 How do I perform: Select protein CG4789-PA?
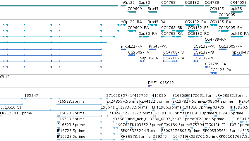pyautogui.click(x=216, y=64)
